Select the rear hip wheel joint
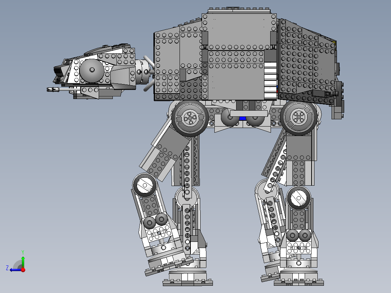Screen dimensions: 391x293 [x=299, y=117]
